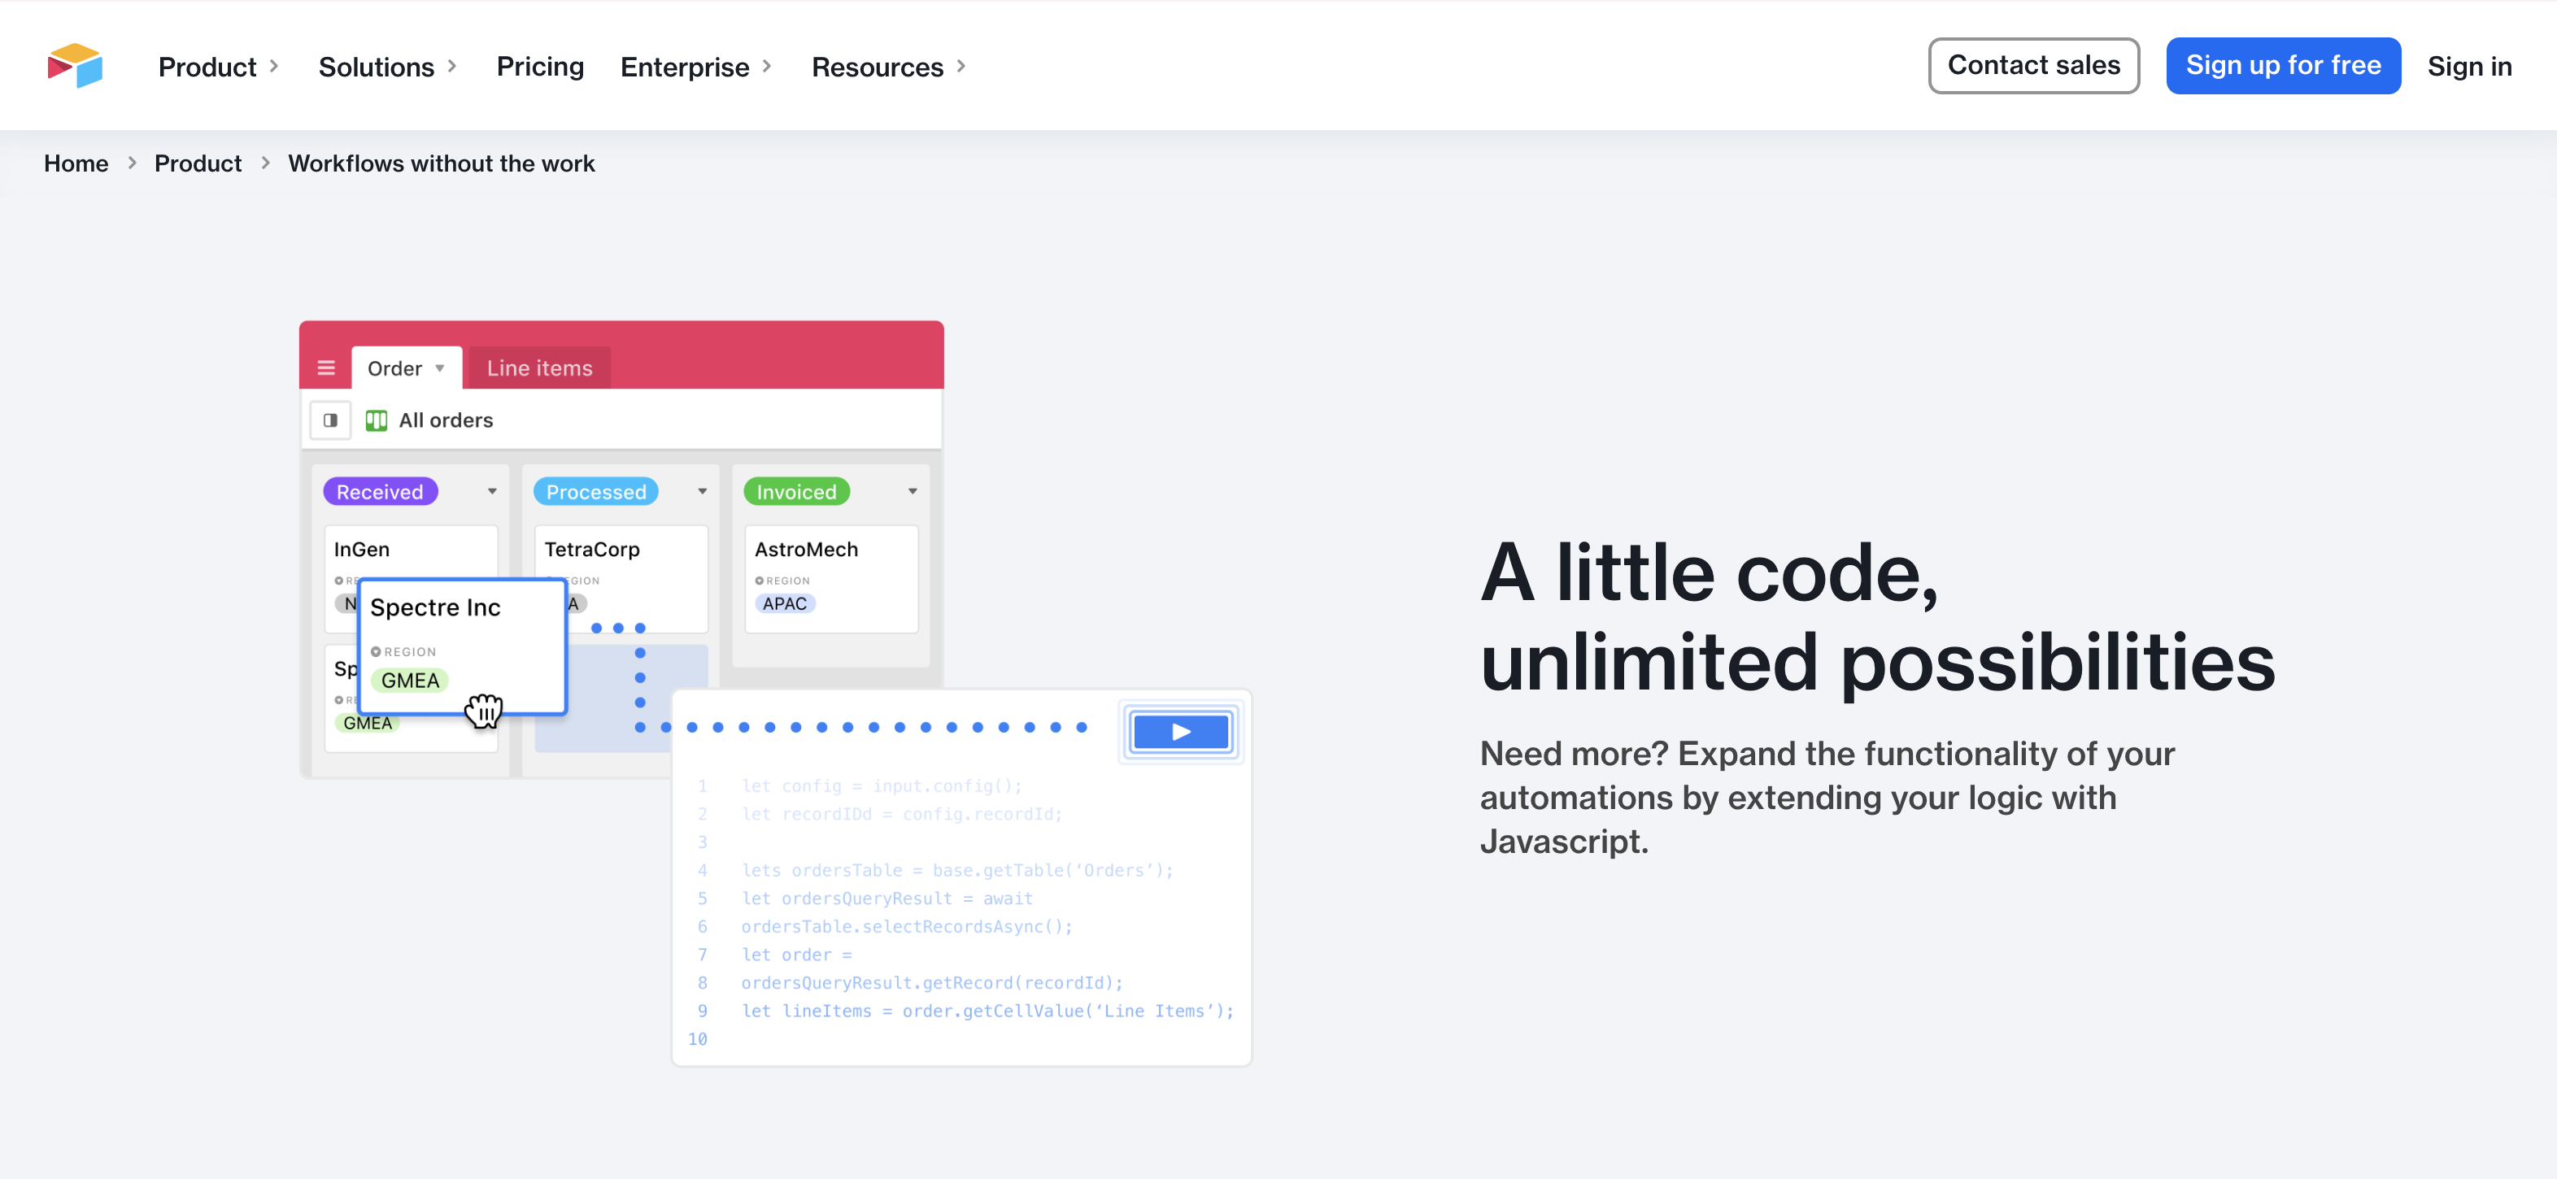Expand the Processed column dropdown arrow
The height and width of the screenshot is (1179, 2557).
click(702, 491)
